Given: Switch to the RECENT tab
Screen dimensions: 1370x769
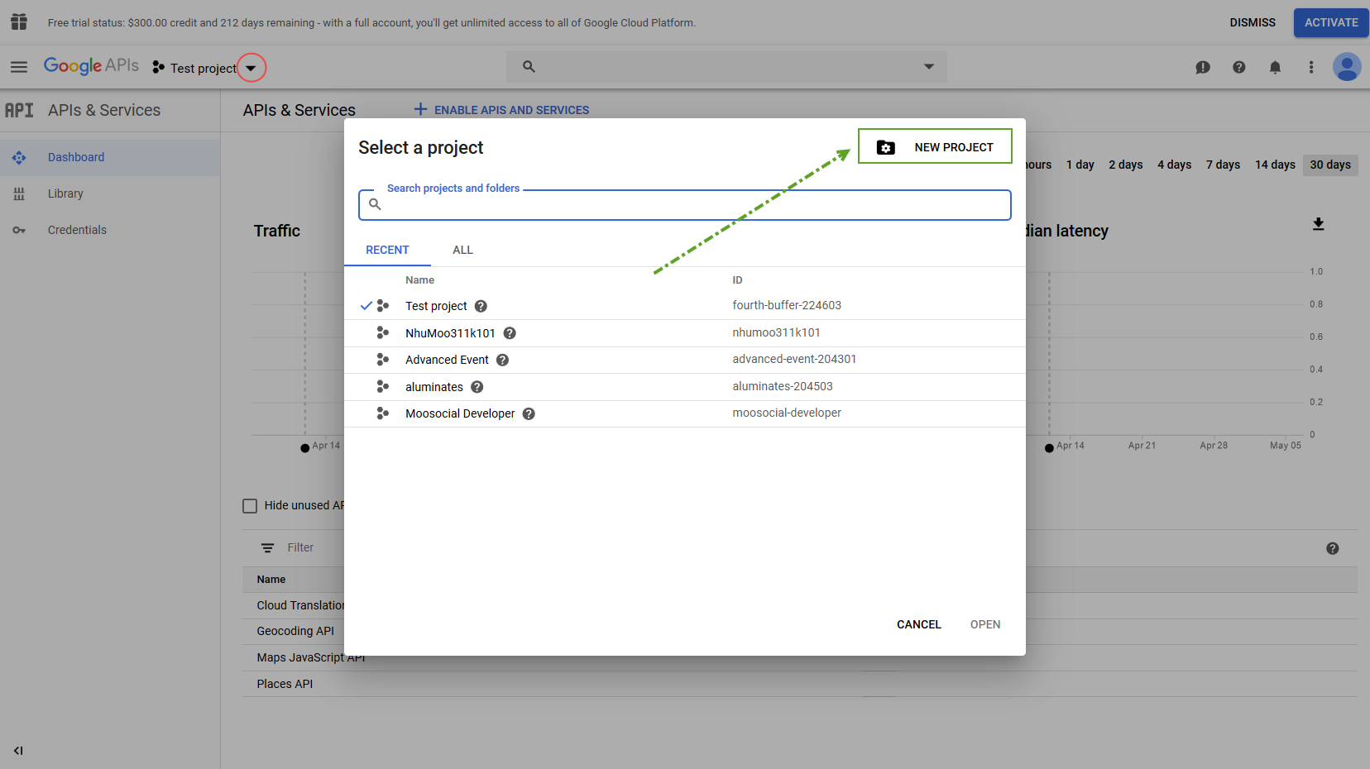Looking at the screenshot, I should [x=387, y=250].
